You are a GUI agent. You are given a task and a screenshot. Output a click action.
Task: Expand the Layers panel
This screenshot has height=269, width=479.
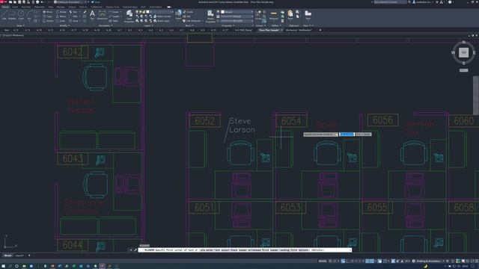click(148, 25)
